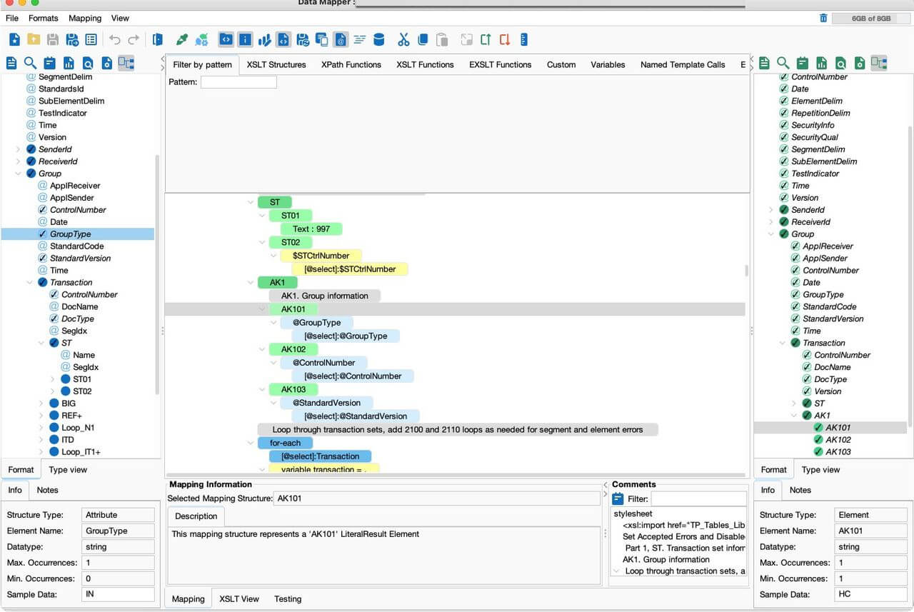Click the check icon beside target SecurityQual
The width and height of the screenshot is (914, 612).
click(784, 137)
